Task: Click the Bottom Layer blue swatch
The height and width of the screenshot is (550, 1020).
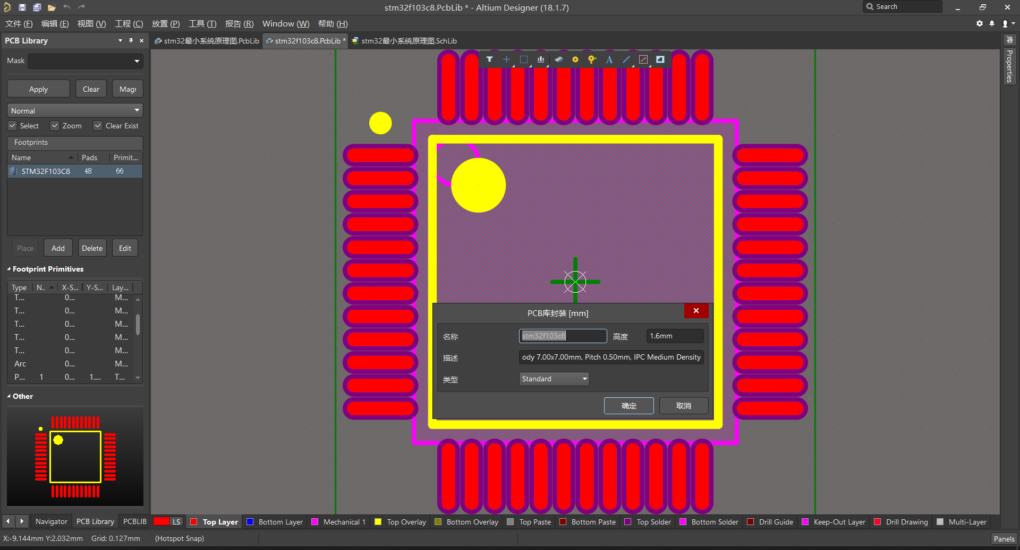Action: point(250,522)
